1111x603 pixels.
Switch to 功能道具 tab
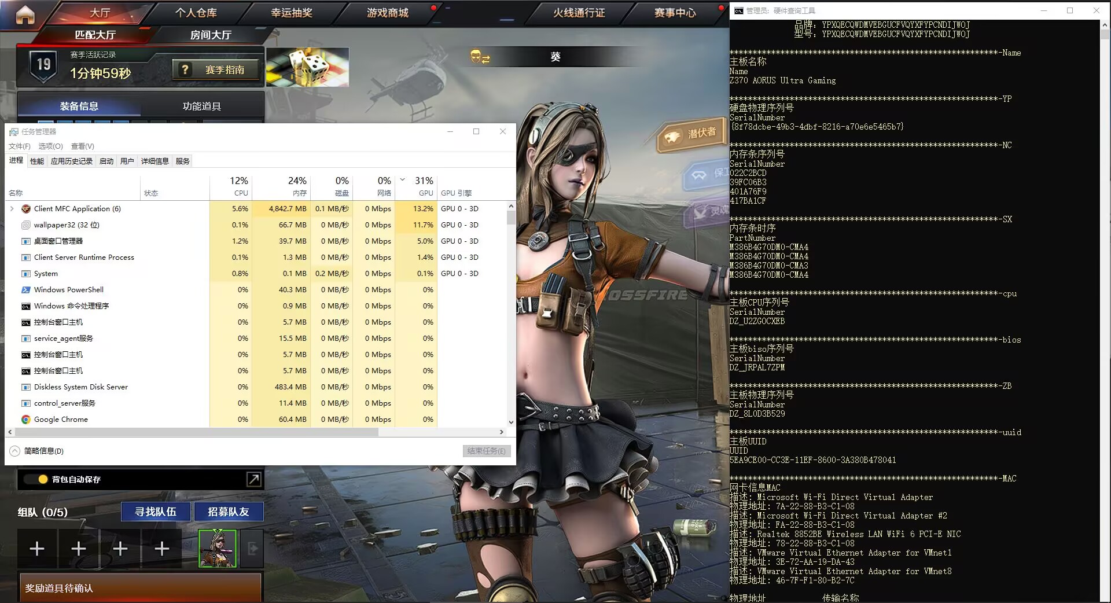tap(201, 106)
